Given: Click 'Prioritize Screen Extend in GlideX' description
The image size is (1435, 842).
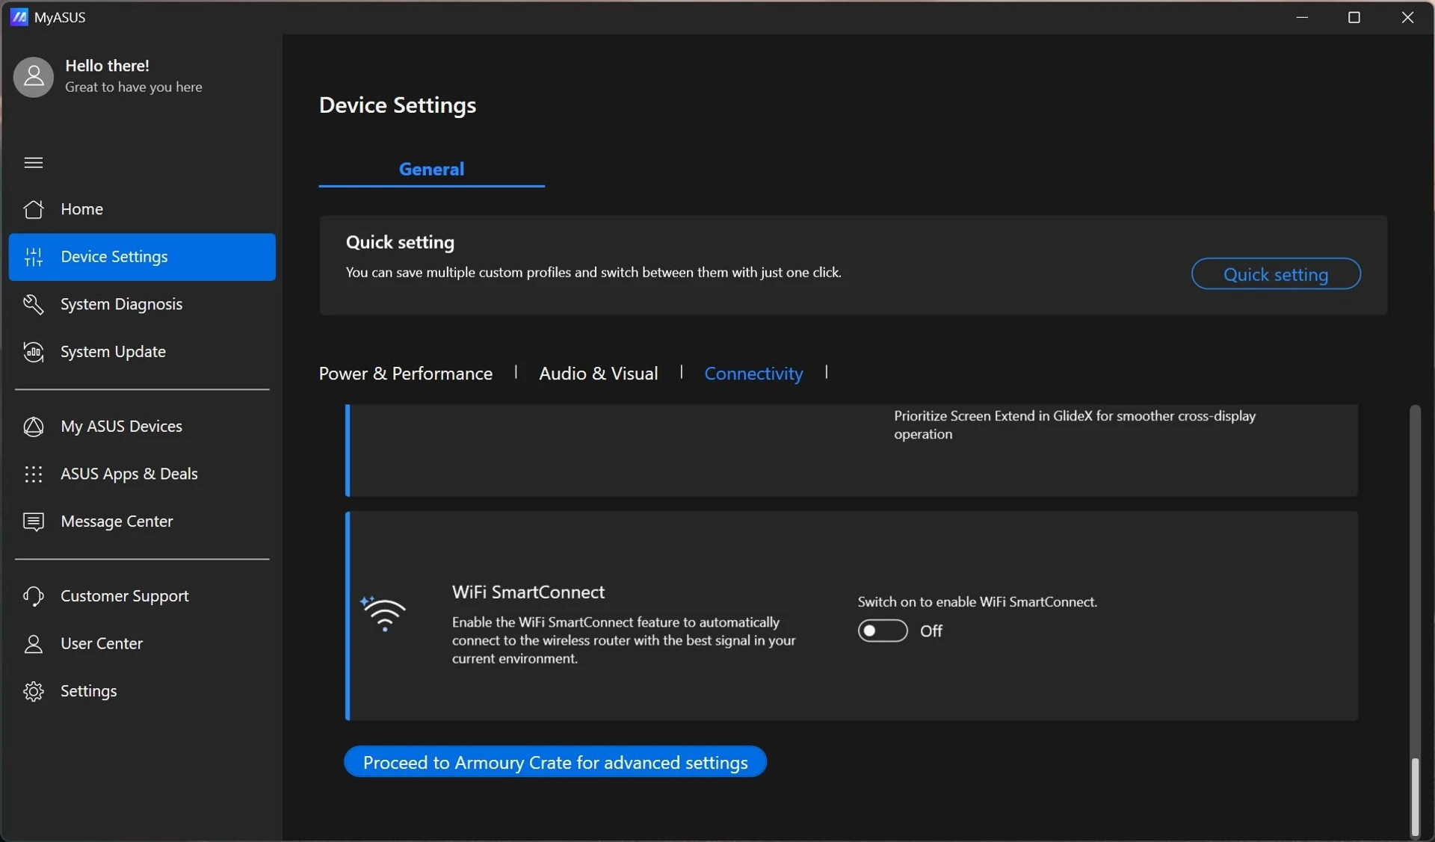Looking at the screenshot, I should pos(1075,425).
